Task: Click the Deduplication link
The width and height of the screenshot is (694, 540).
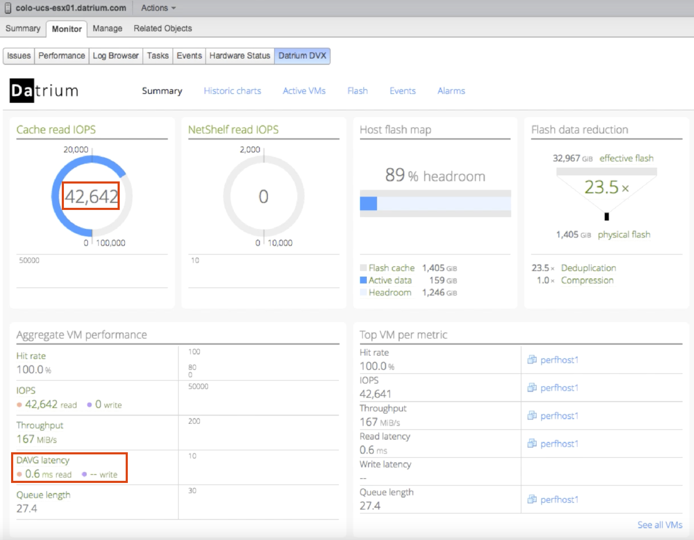Action: 588,268
